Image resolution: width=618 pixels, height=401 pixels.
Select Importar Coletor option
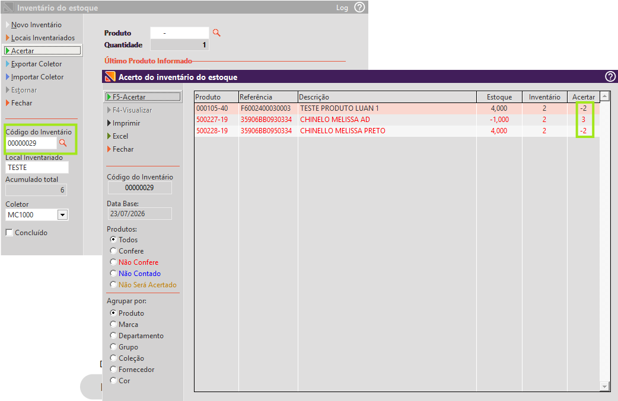(x=37, y=77)
